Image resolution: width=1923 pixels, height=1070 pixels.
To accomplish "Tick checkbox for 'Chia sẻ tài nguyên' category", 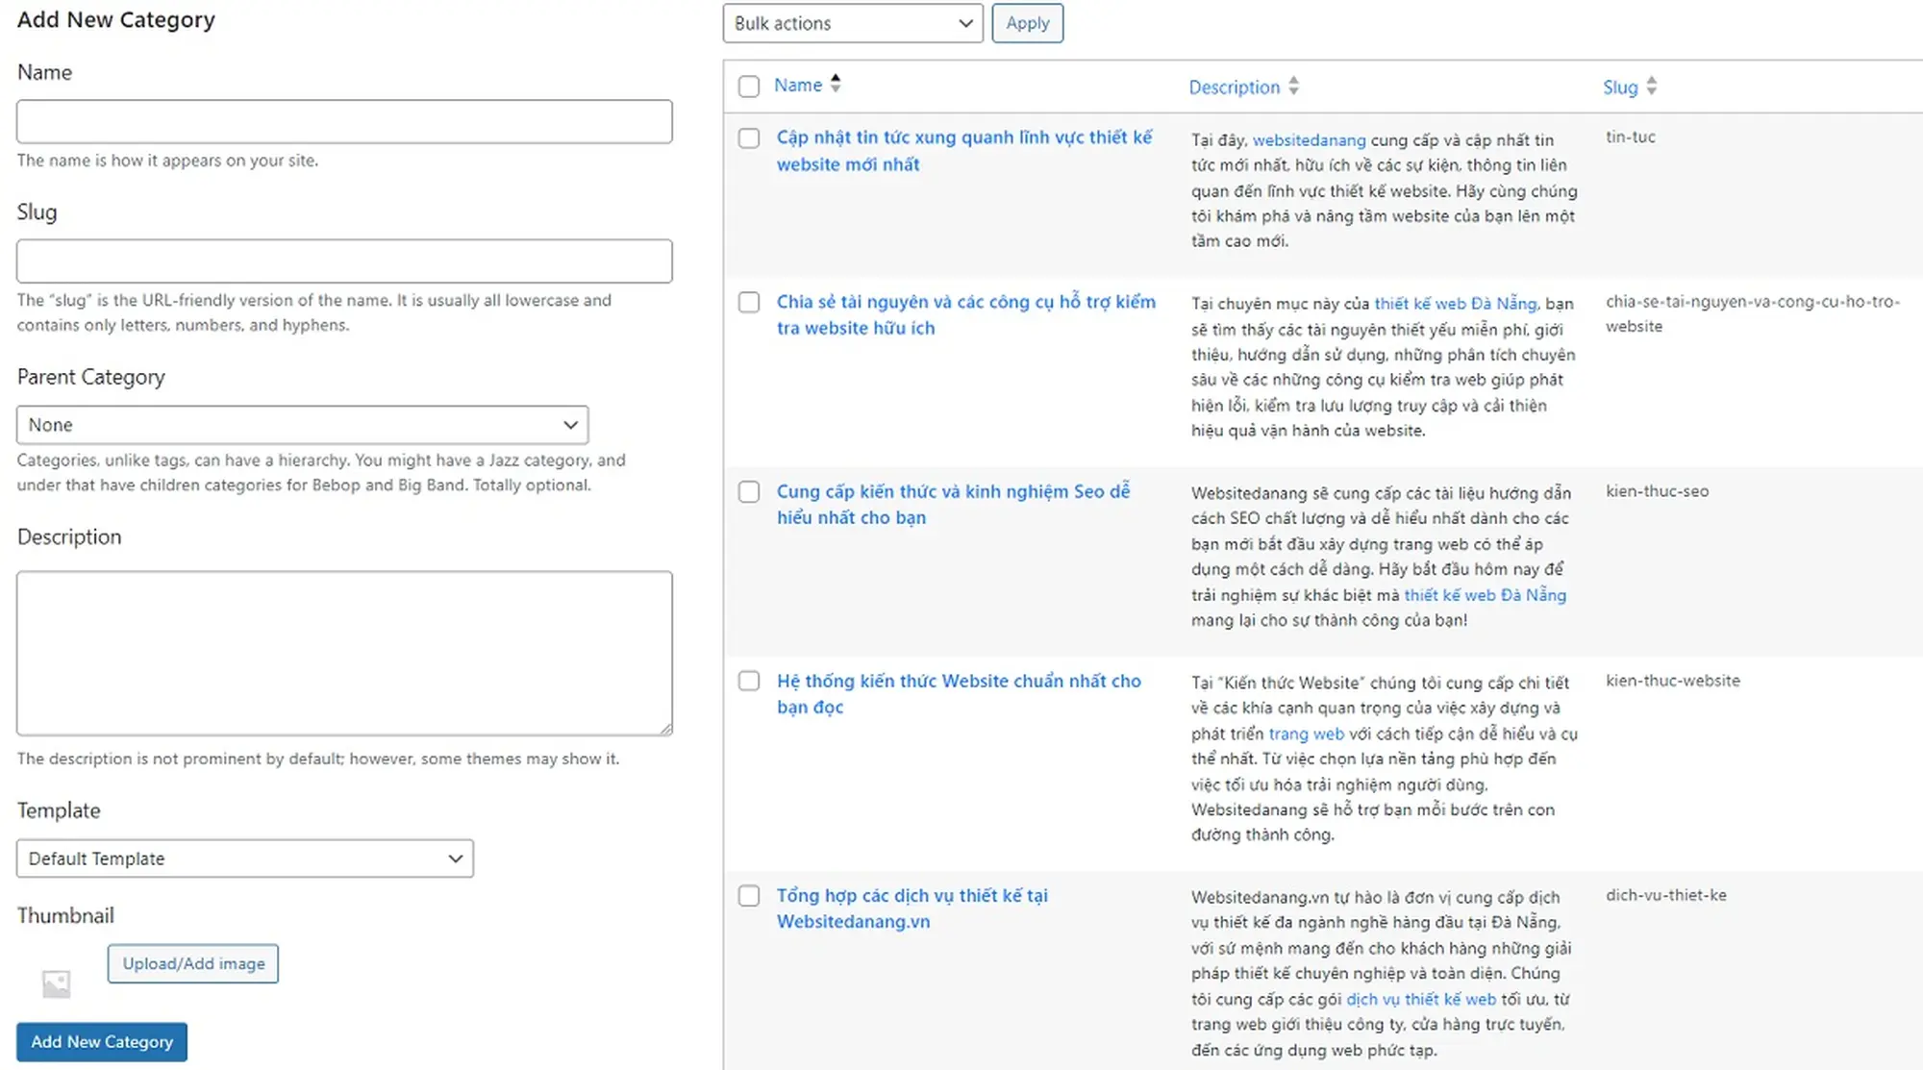I will point(749,302).
